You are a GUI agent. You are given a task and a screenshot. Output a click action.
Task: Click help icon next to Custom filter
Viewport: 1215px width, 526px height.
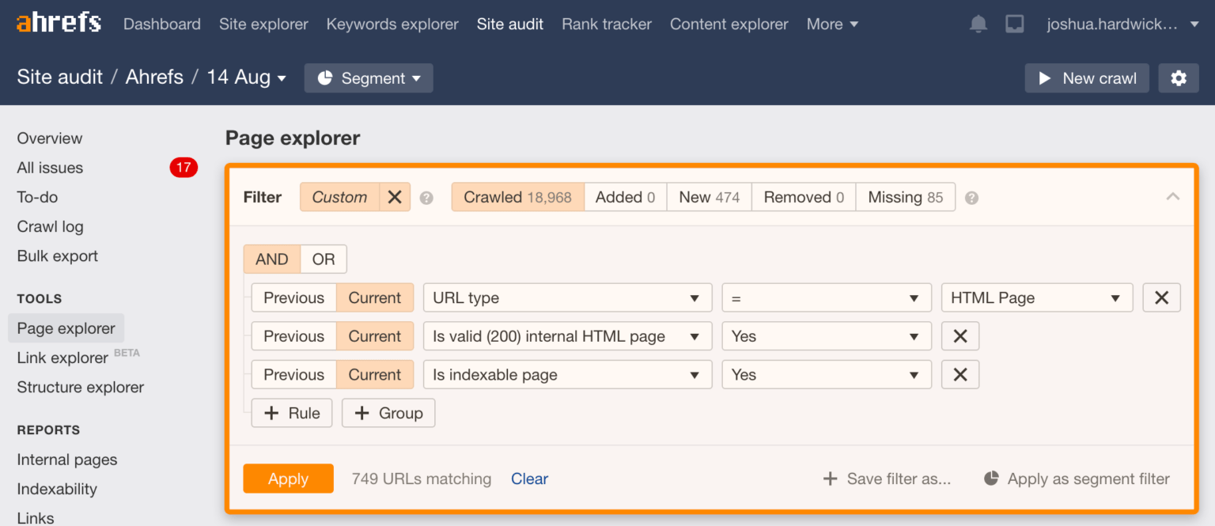pos(426,198)
